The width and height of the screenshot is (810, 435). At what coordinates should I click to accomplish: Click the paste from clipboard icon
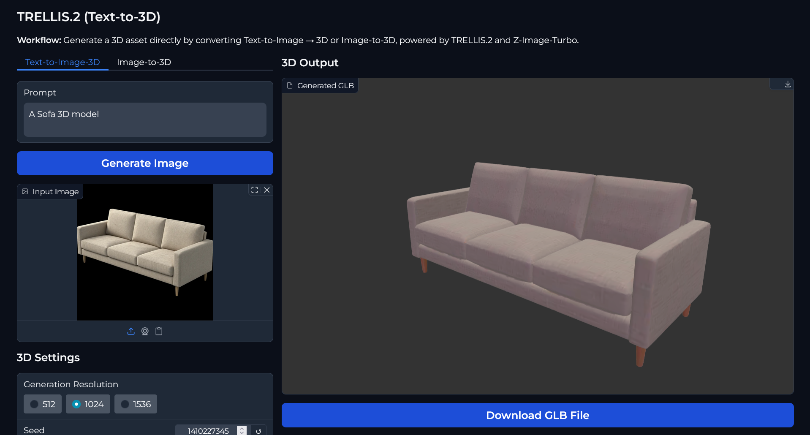pos(159,331)
